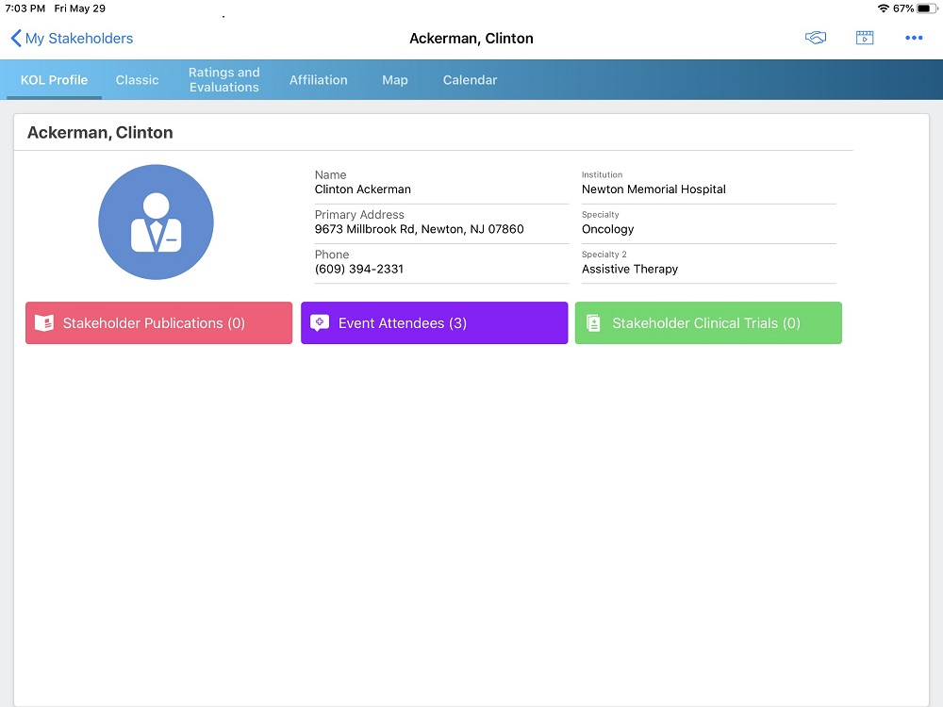
Task: Tap the primary address 9673 Millbrook Rd
Action: coord(419,229)
